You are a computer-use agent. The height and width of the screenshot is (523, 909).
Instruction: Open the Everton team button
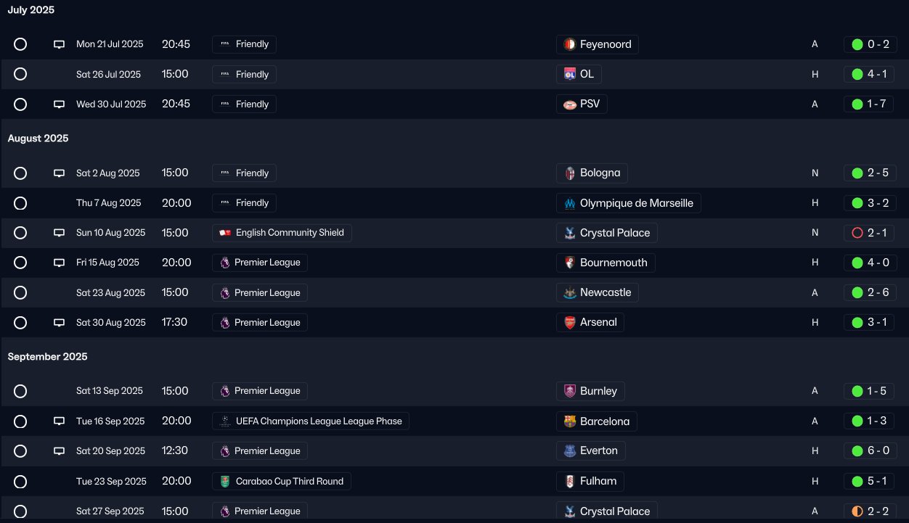click(591, 450)
